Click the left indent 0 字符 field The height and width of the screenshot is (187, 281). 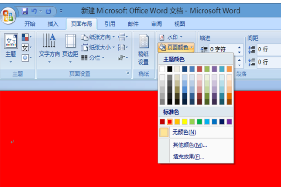pos(223,49)
